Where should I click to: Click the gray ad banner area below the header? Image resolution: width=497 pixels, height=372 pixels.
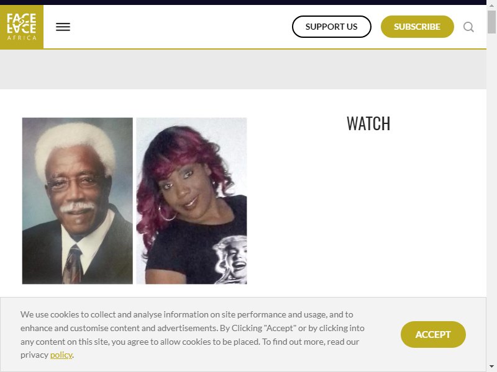point(243,69)
